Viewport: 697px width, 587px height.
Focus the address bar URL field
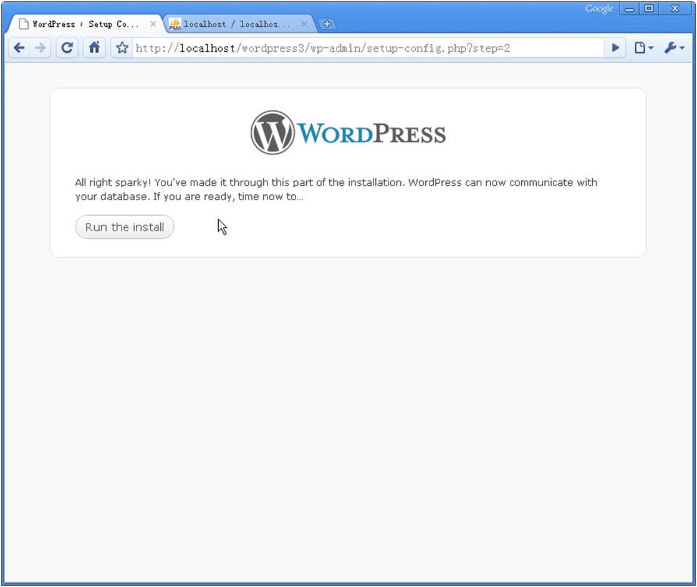[x=367, y=48]
